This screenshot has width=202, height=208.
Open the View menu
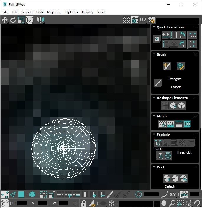point(101,12)
